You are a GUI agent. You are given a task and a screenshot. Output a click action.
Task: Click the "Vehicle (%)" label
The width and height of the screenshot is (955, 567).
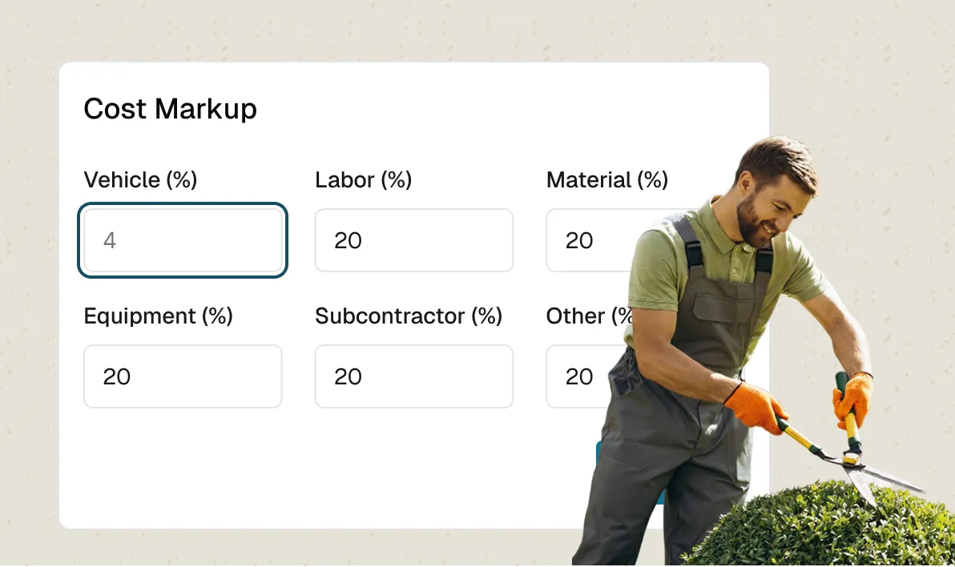[140, 179]
